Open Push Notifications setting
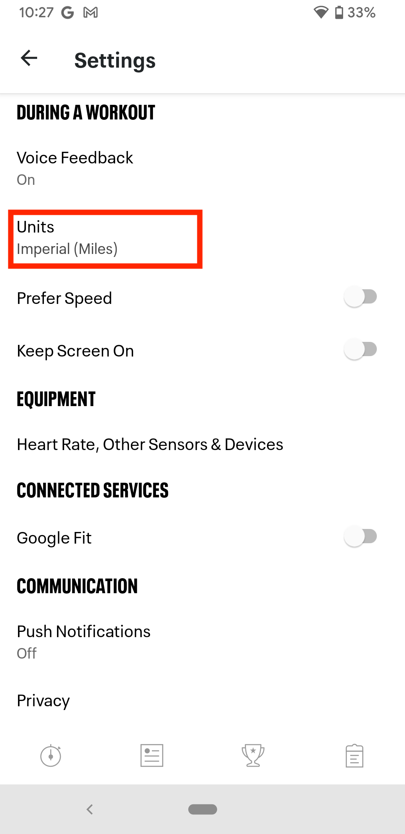The width and height of the screenshot is (405, 834). (x=84, y=641)
